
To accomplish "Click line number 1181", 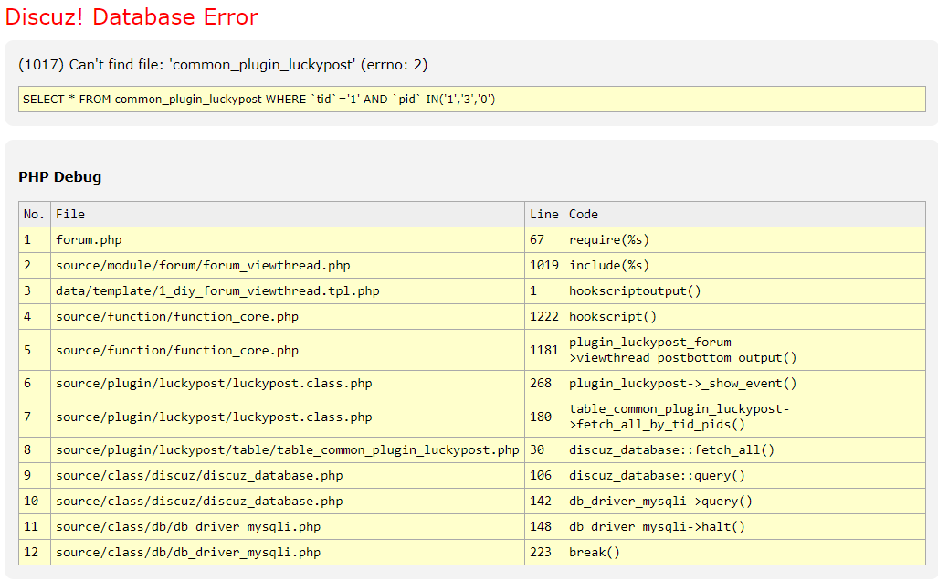I will pyautogui.click(x=543, y=350).
